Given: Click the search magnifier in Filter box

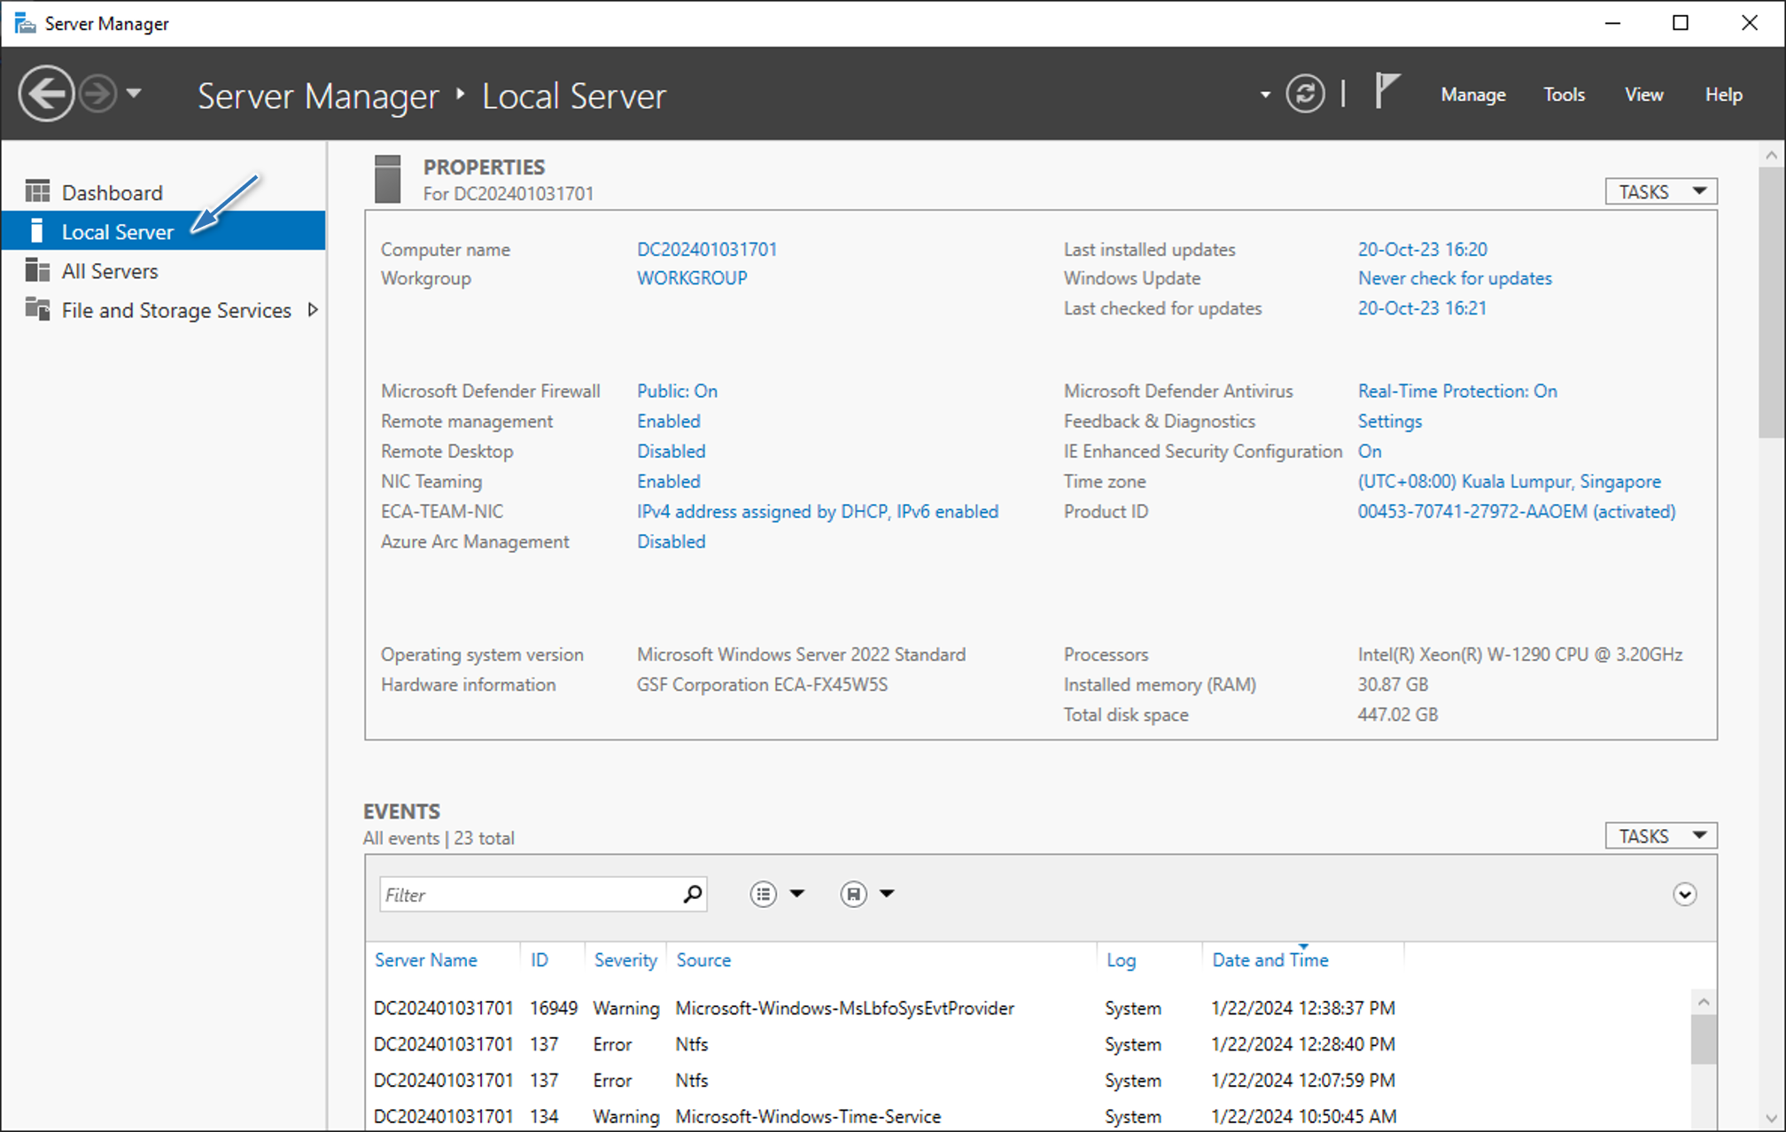Looking at the screenshot, I should [693, 894].
